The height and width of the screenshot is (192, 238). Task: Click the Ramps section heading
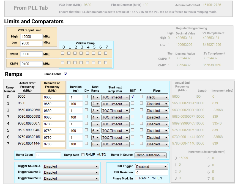click(x=13, y=74)
